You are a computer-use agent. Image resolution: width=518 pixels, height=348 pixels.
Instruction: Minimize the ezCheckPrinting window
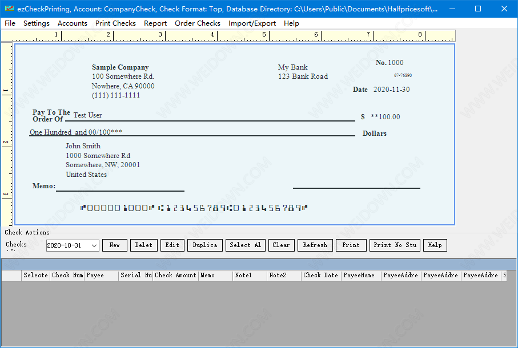452,9
